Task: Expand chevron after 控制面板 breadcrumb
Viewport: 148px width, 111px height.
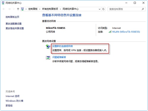Action: pyautogui.click(x=40, y=9)
